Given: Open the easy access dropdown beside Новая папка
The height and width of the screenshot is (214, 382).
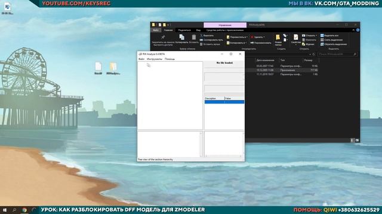Looking at the screenshot, I should pyautogui.click(x=285, y=40).
